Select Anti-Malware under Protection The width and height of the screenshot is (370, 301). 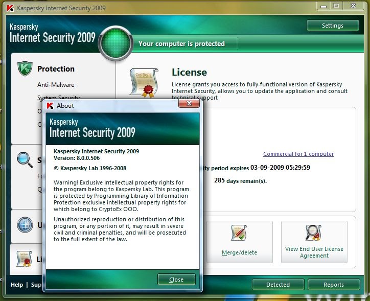[56, 85]
